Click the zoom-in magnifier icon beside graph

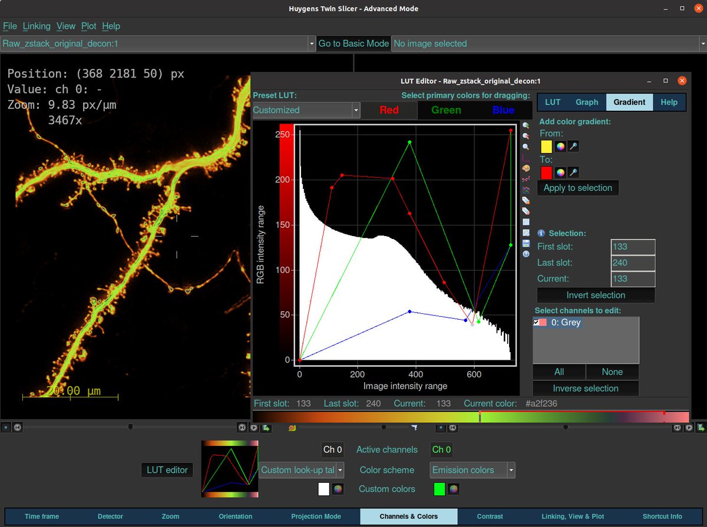pyautogui.click(x=526, y=125)
